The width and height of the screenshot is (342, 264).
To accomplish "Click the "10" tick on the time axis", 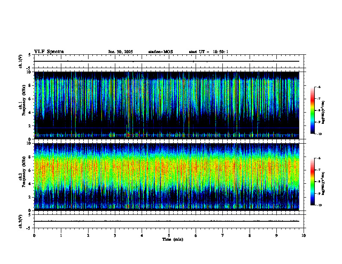I will (x=304, y=236).
